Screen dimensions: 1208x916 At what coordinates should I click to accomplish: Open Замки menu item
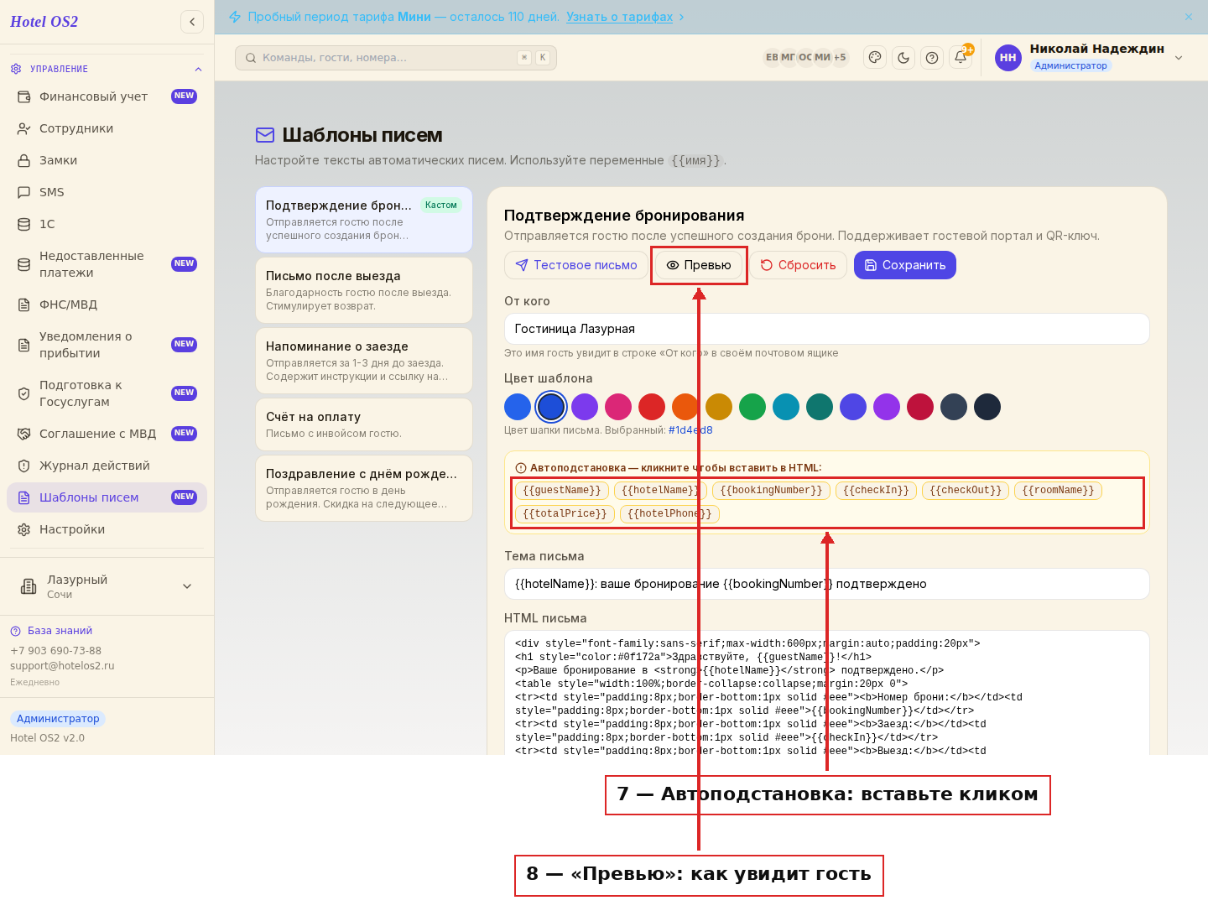pyautogui.click(x=107, y=160)
